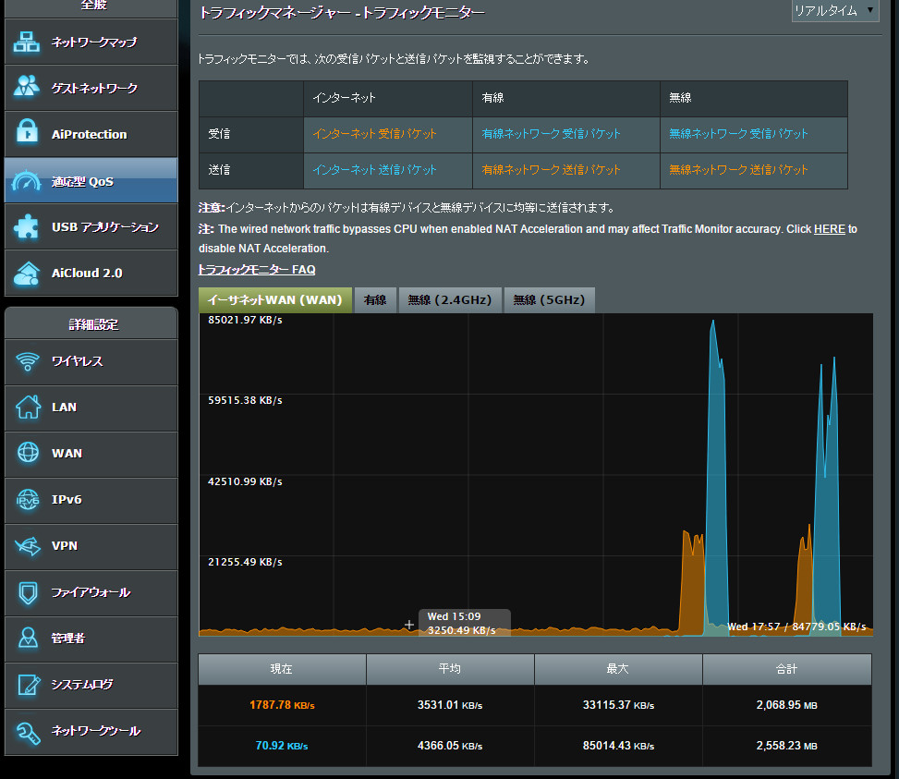
Task: Switch to 無線 (2.4GHz) tab
Action: click(x=450, y=299)
